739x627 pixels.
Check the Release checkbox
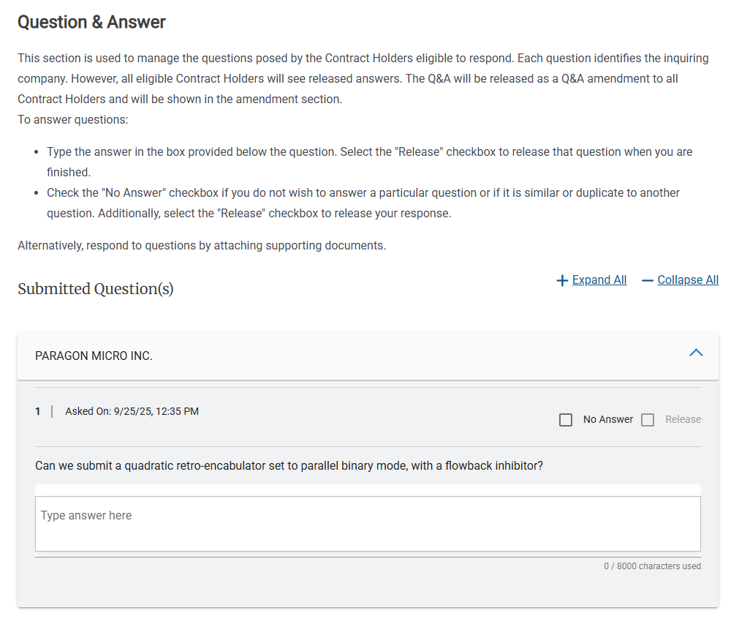(648, 419)
